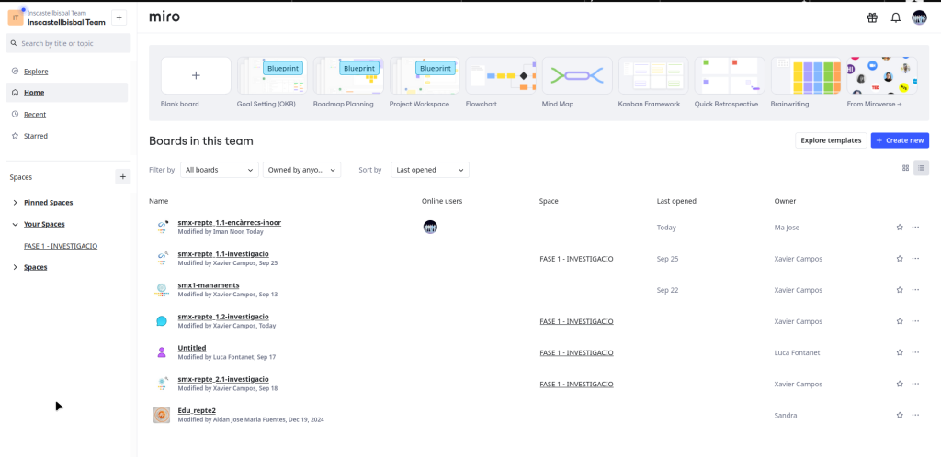
Task: Select the Mind Map template thumbnail
Action: pos(577,75)
